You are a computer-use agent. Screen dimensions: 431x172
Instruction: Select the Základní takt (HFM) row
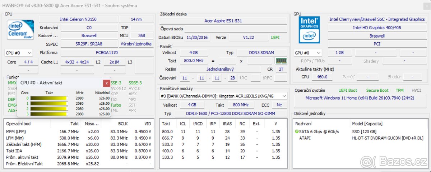click(79, 144)
